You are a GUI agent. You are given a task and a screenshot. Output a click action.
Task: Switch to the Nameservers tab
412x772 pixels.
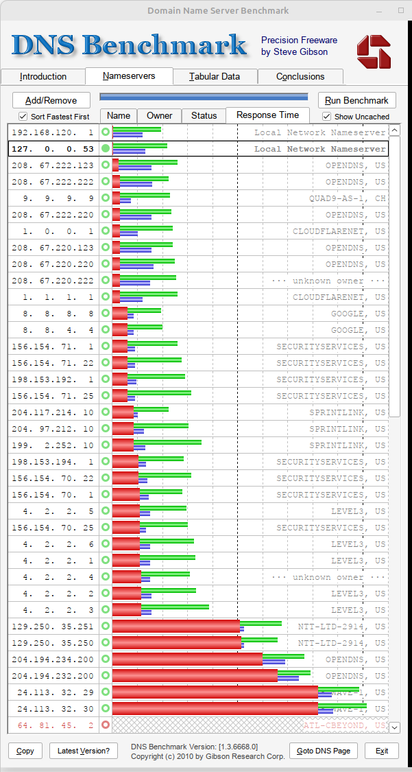pyautogui.click(x=129, y=75)
